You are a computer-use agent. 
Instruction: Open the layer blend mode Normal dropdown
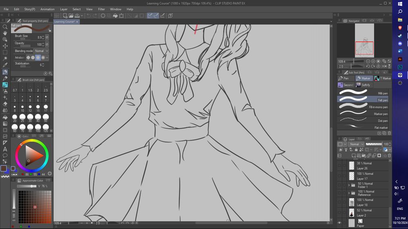[355, 144]
